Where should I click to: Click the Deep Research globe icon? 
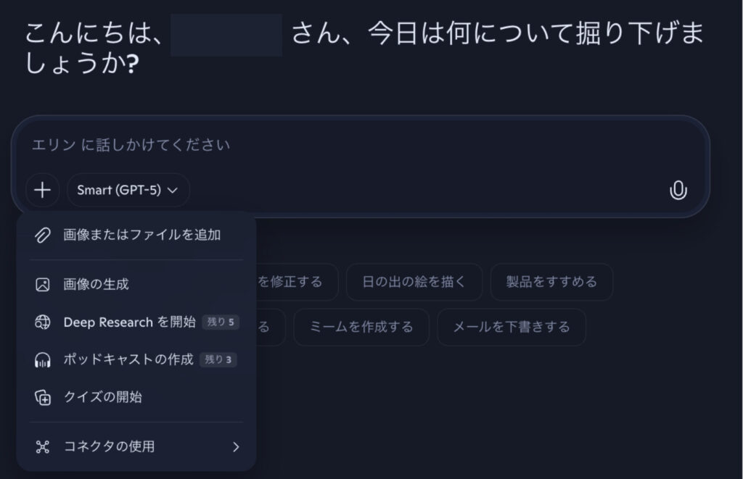[x=43, y=322]
